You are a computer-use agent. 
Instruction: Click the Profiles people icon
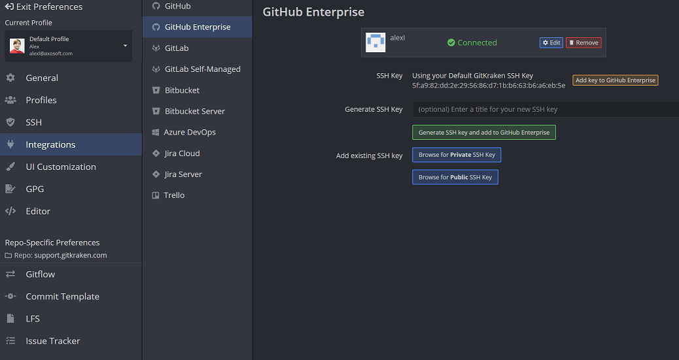(10, 100)
